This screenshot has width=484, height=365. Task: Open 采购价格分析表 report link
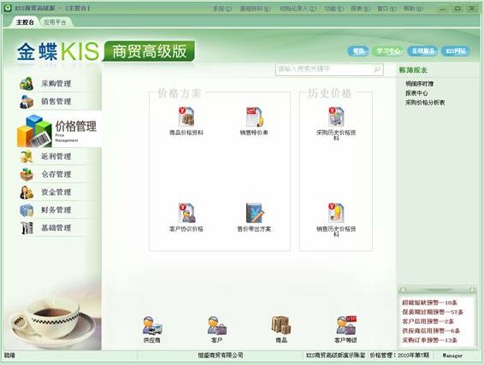click(x=425, y=103)
